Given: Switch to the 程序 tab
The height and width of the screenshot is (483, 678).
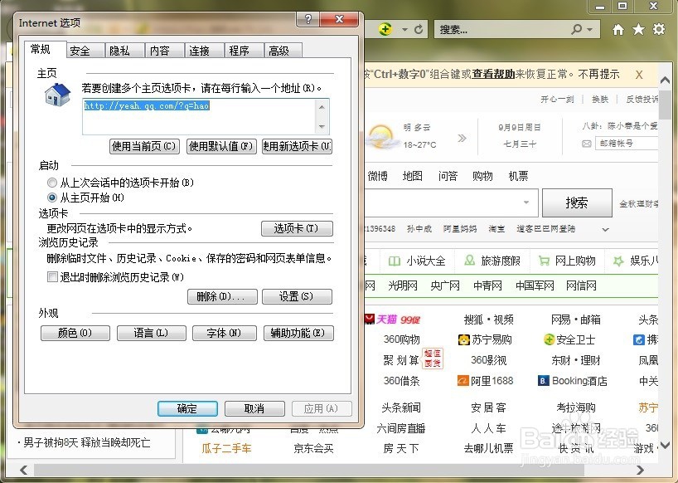Looking at the screenshot, I should [244, 51].
